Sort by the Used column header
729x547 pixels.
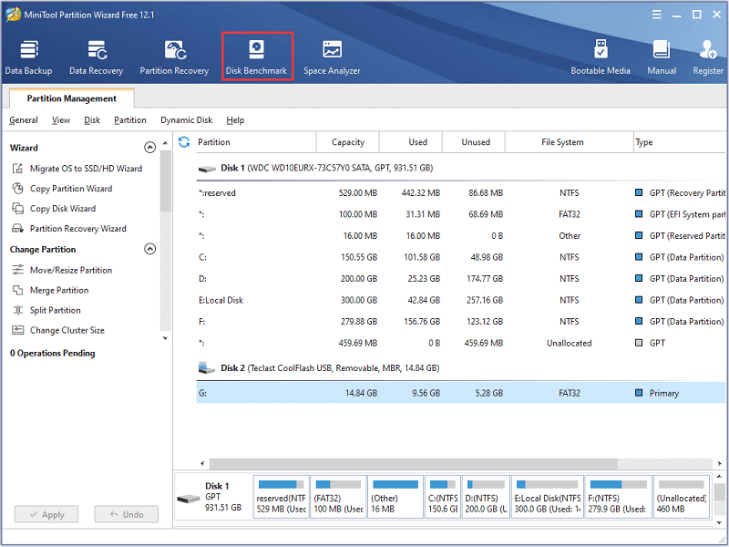[411, 142]
